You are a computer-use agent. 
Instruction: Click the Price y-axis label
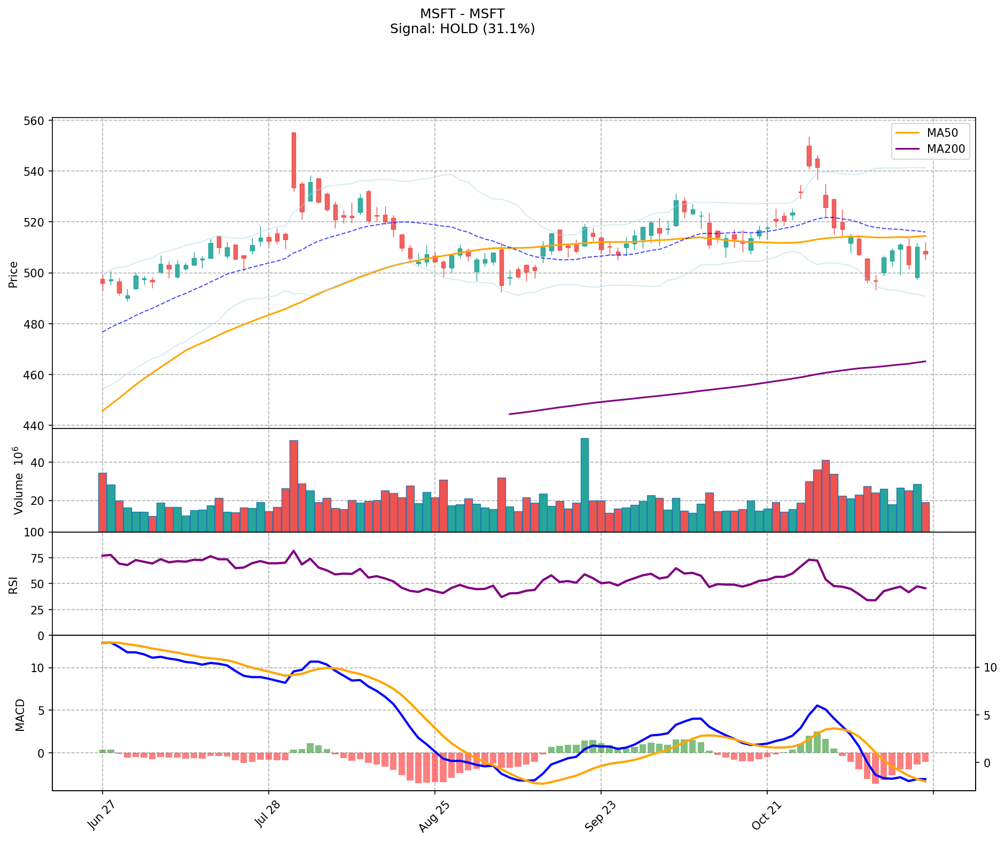point(13,275)
